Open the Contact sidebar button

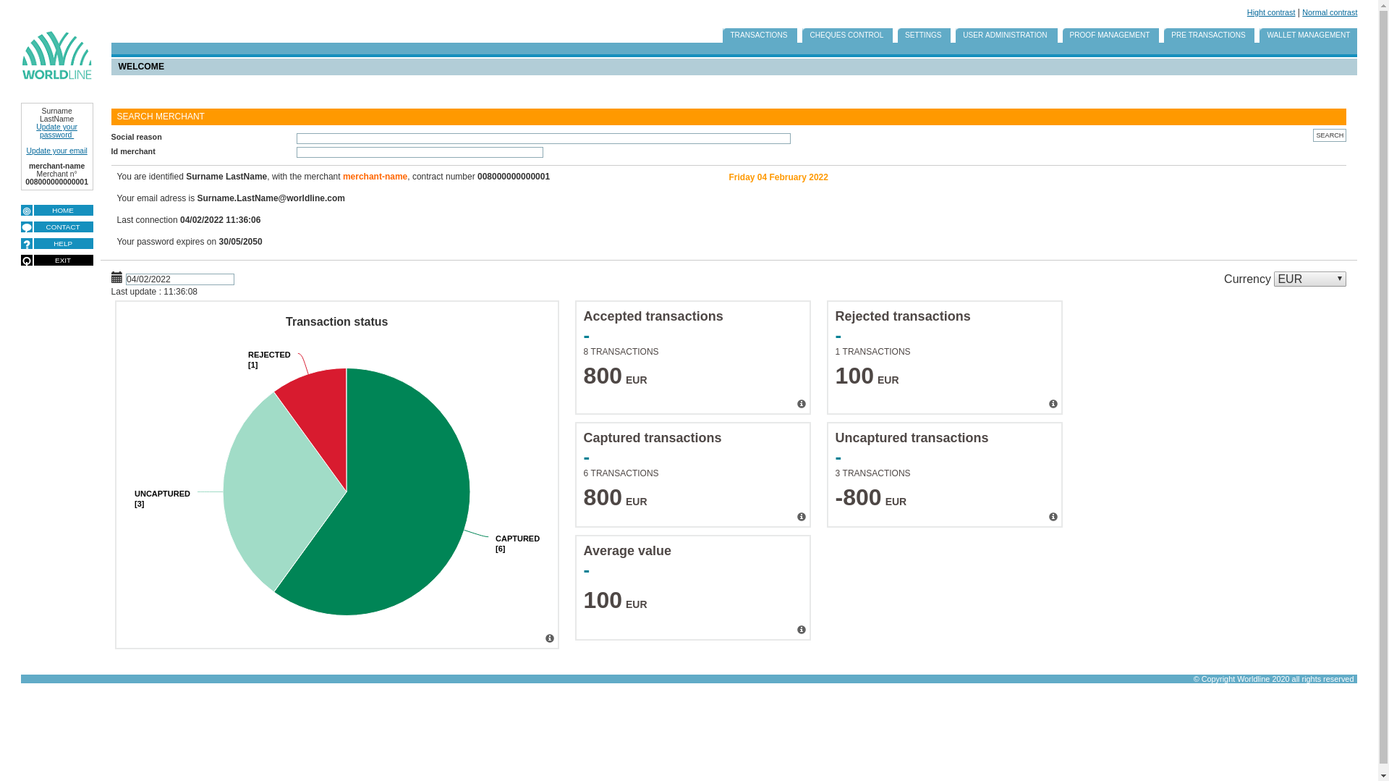click(x=63, y=227)
